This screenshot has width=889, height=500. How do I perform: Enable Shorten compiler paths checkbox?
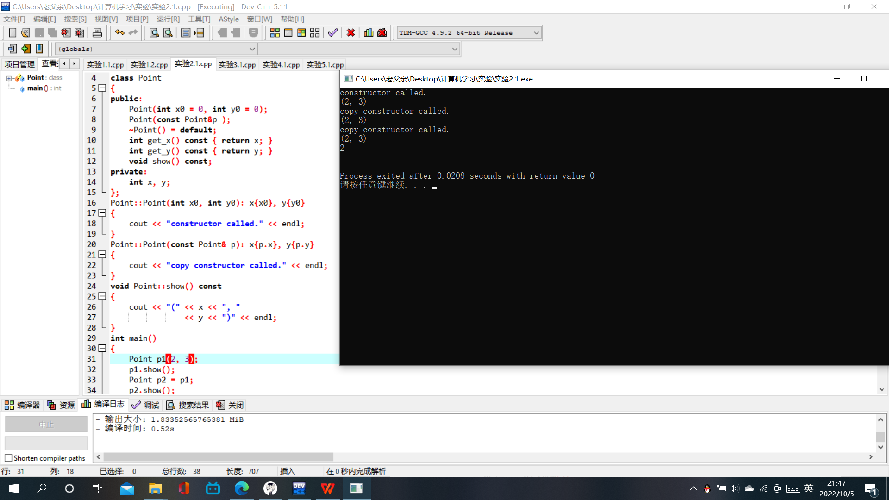(8, 458)
